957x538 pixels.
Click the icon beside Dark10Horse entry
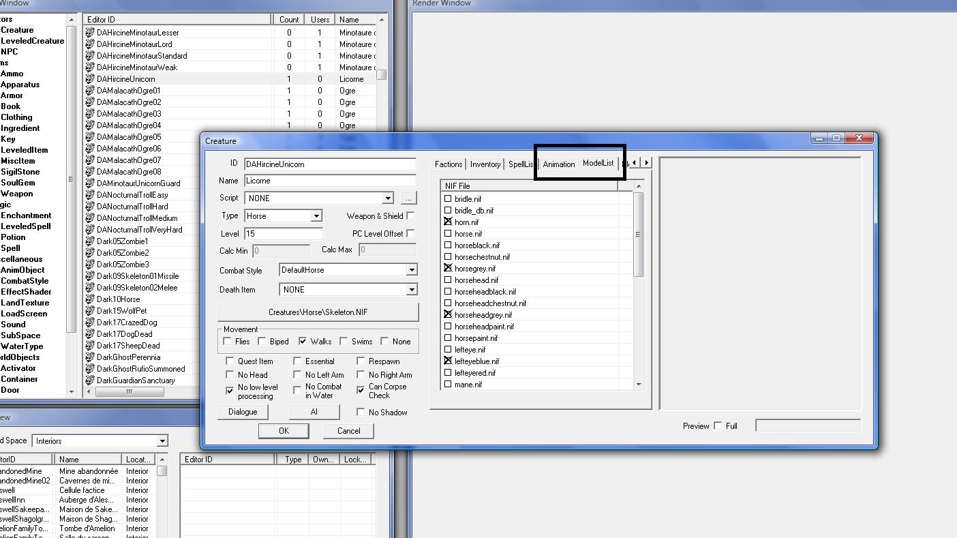point(89,299)
